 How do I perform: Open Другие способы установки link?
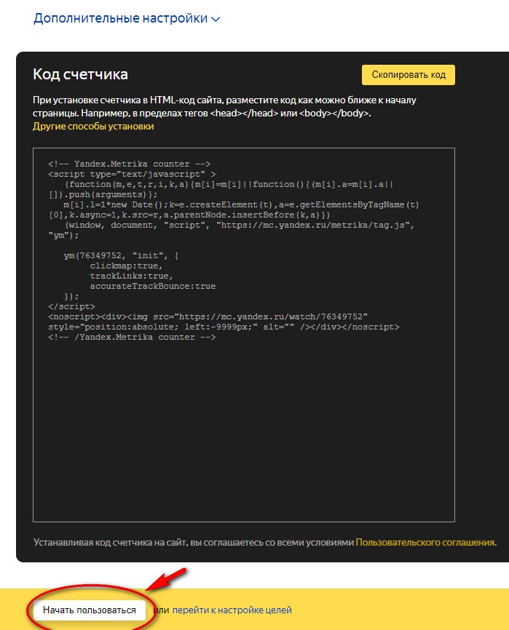[93, 126]
